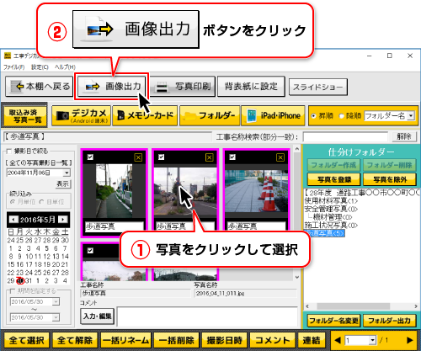Click 解除 to clear search
Screen dimensions: 421x351
[404, 136]
